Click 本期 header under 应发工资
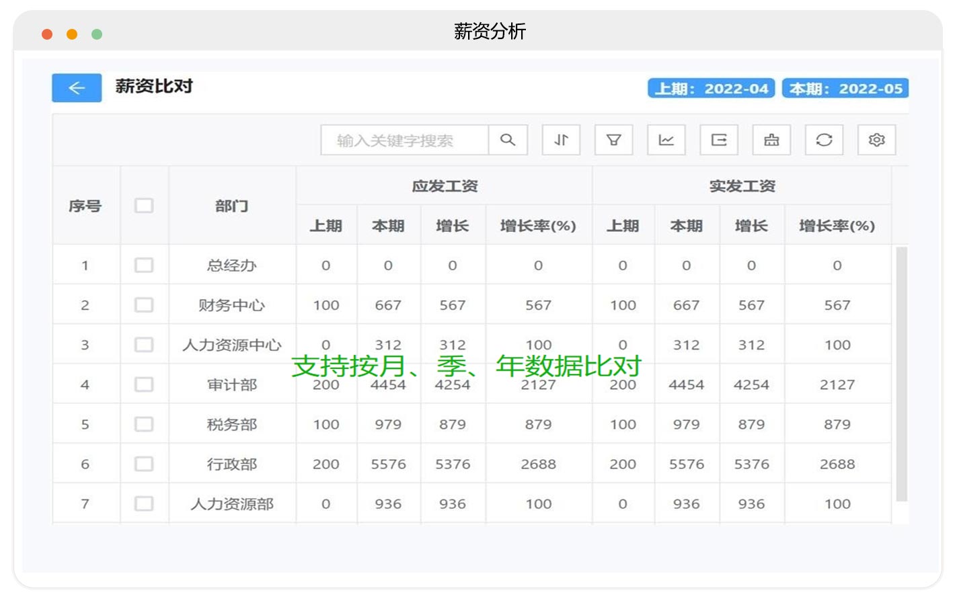 pos(388,226)
